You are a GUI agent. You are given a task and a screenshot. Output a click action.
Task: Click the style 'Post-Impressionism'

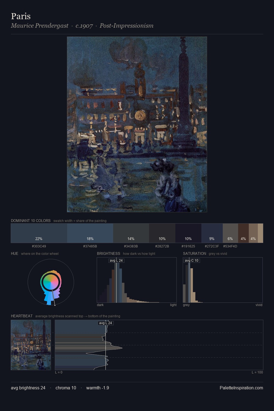pyautogui.click(x=127, y=26)
